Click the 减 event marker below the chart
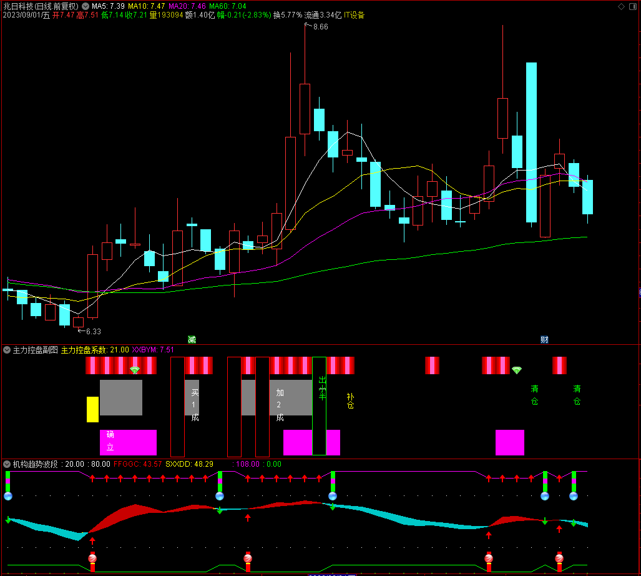This screenshot has height=576, width=641. 192,340
